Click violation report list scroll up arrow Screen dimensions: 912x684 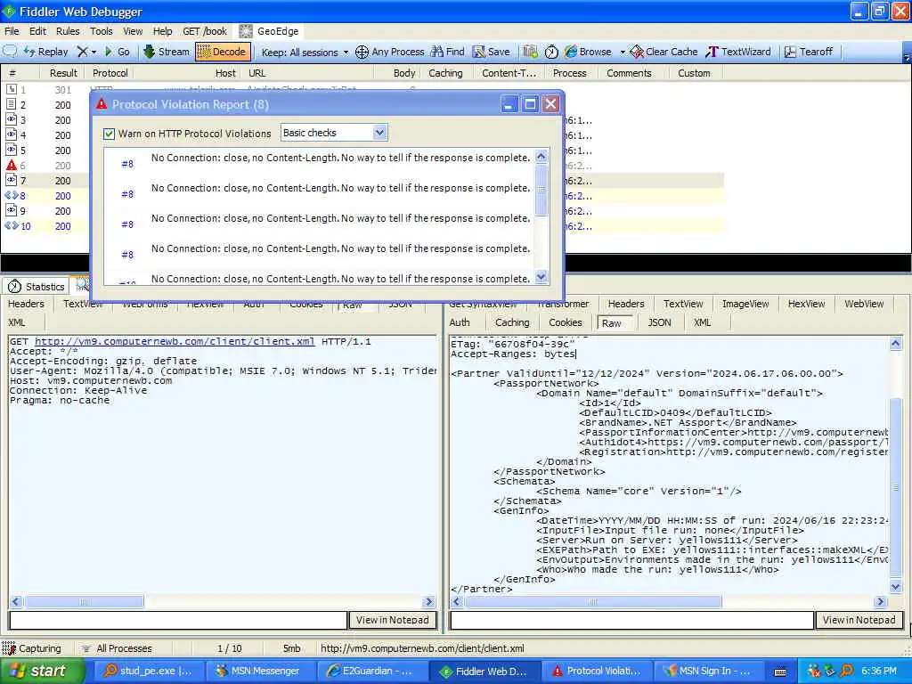click(x=541, y=157)
